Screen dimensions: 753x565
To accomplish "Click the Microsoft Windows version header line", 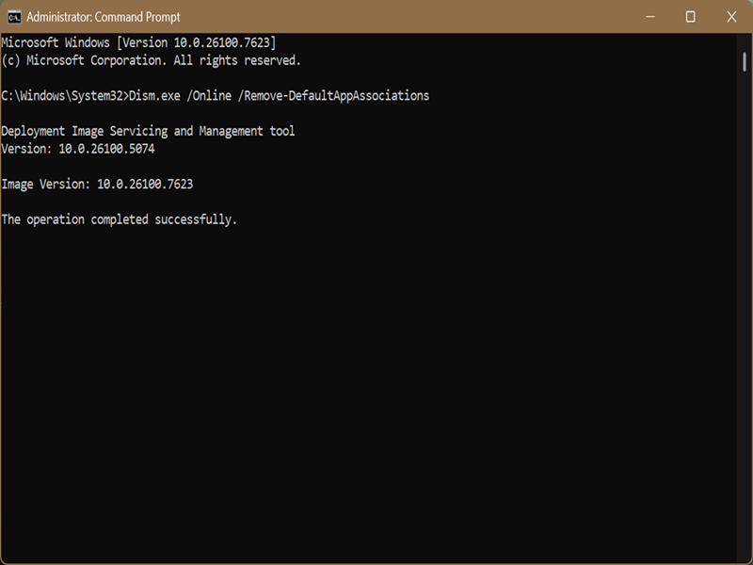I will click(x=138, y=42).
